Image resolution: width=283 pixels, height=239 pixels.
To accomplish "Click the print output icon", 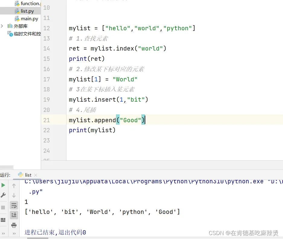I will [14, 225].
